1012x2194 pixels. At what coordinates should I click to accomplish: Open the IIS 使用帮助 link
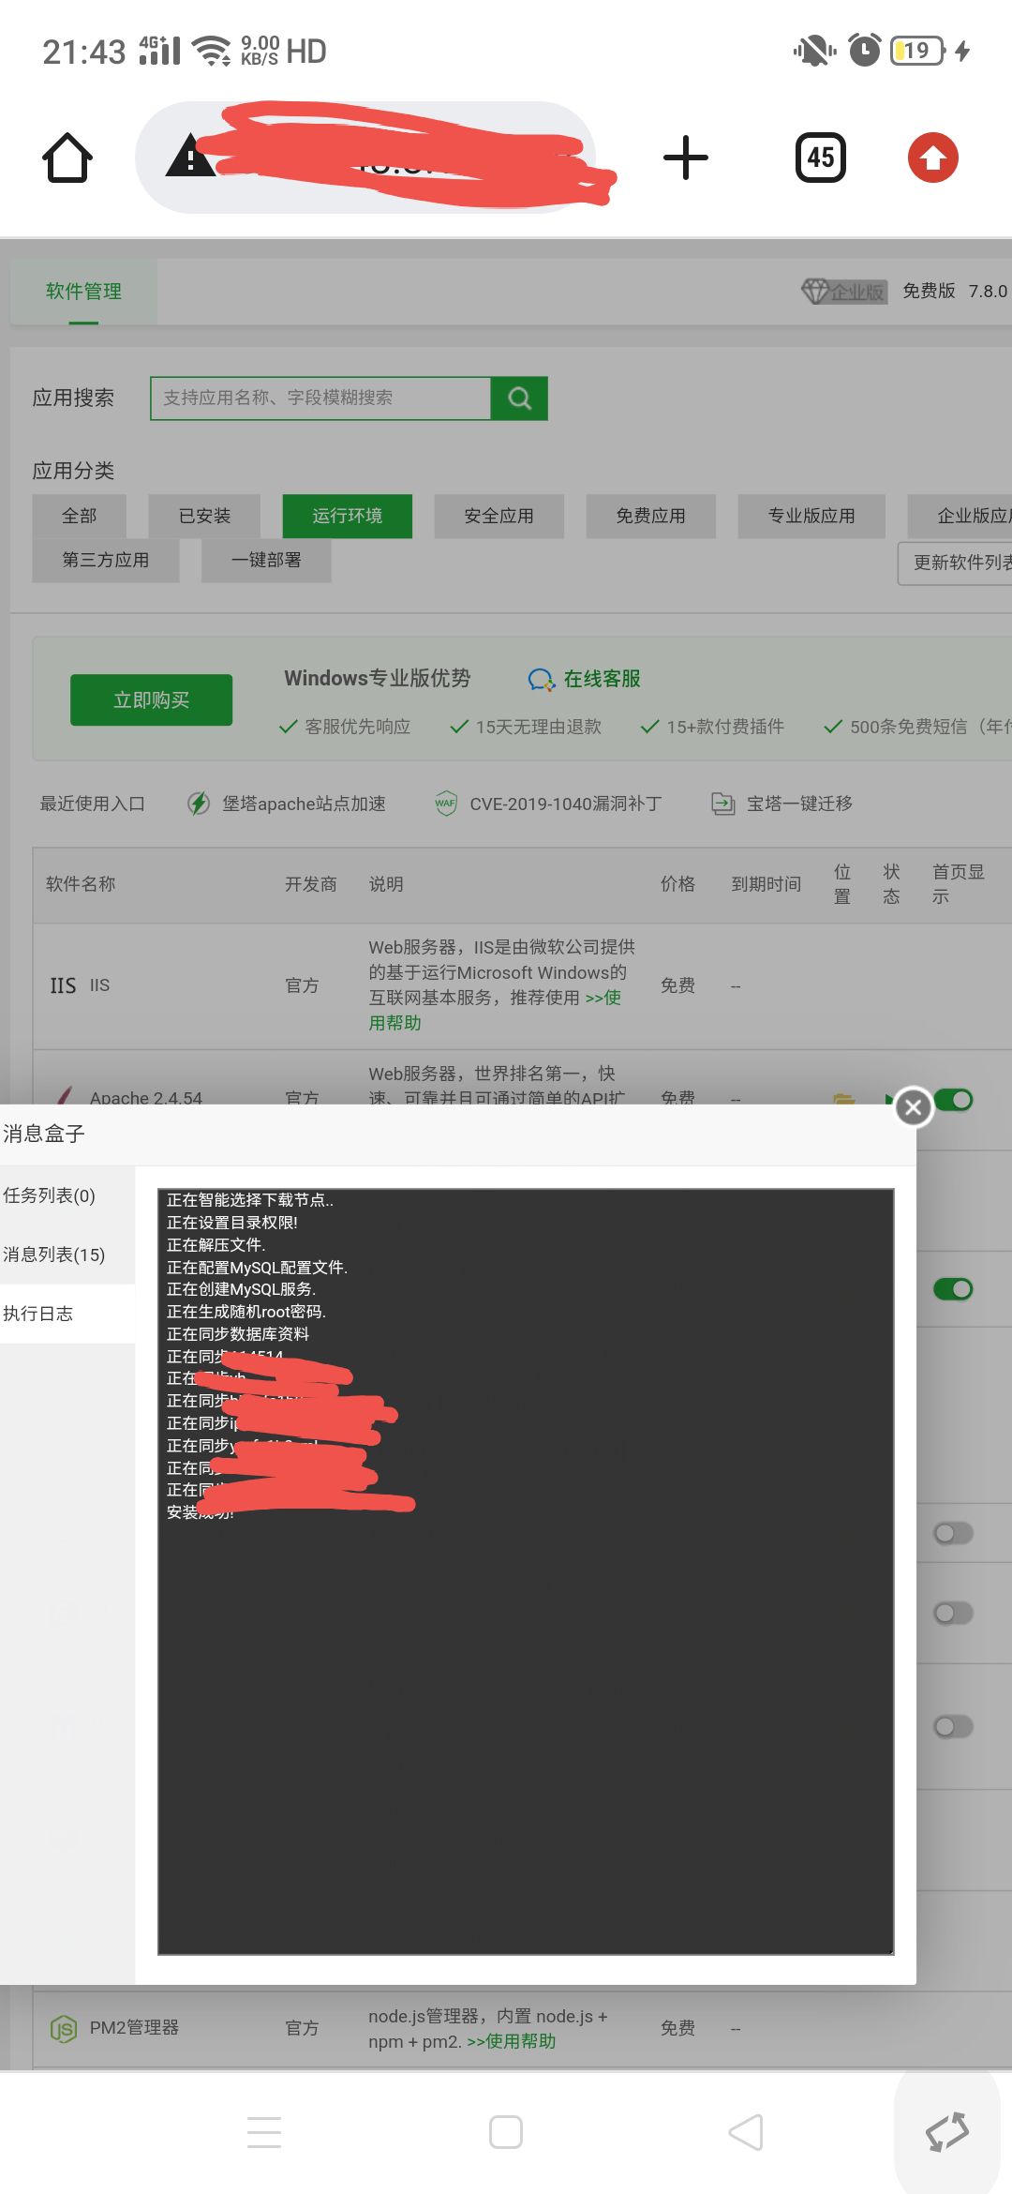495,1010
